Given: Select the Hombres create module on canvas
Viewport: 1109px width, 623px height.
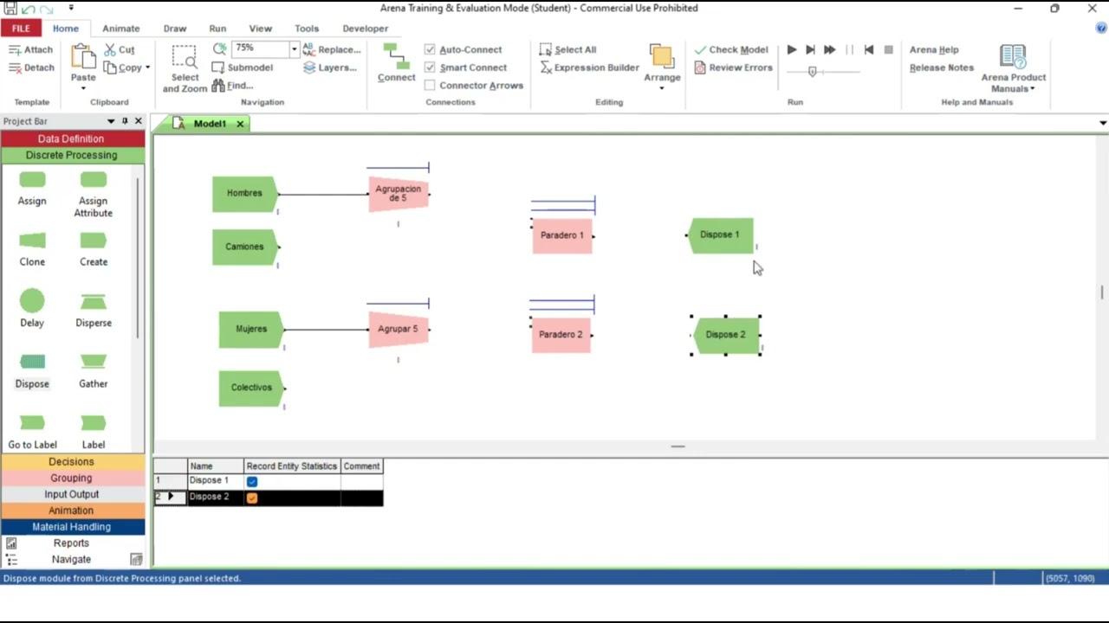Looking at the screenshot, I should point(244,194).
